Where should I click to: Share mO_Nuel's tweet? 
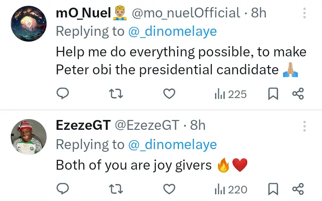(x=298, y=94)
